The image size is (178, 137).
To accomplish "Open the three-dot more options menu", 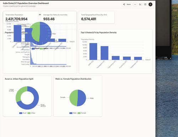I will 135,4.
